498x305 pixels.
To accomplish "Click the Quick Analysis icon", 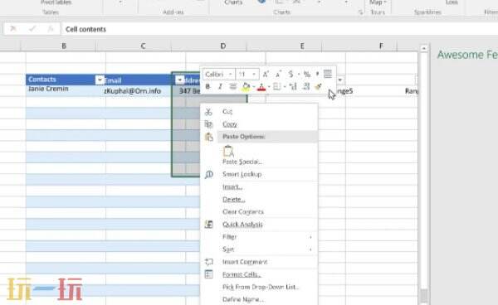I will [x=208, y=224].
